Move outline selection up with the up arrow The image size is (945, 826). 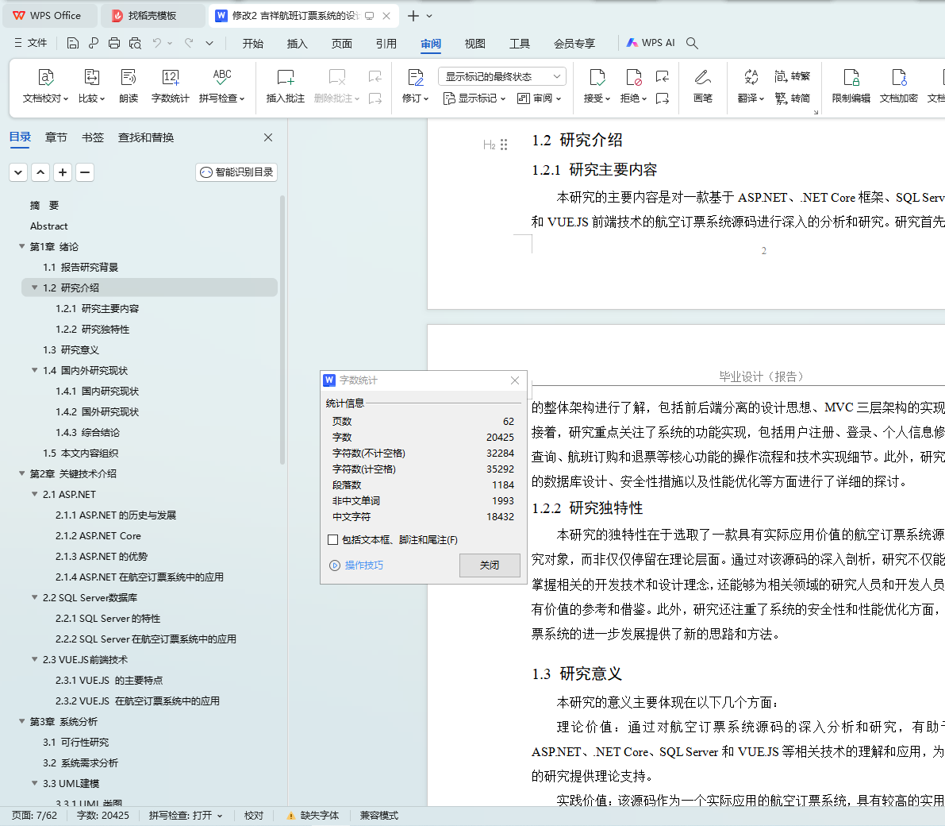point(40,172)
